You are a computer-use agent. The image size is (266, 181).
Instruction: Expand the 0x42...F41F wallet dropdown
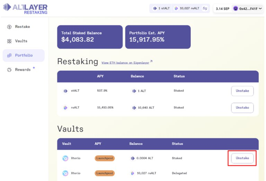[247, 8]
